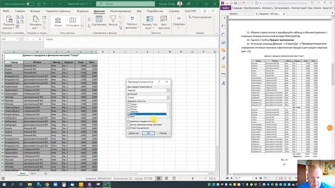The height and width of the screenshot is (188, 335).
Task: Open Comments panel in Foxit sidebar
Action: pos(224,50)
